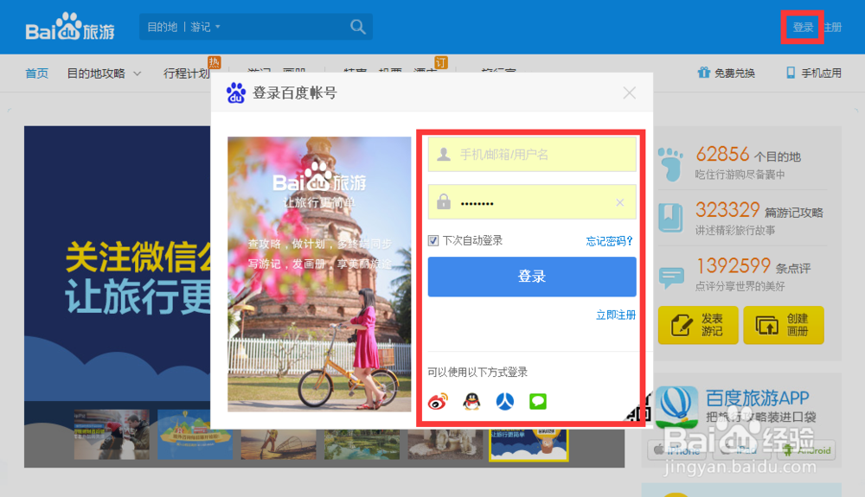865x497 pixels.
Task: Click the Baidu paw icon in dialog title
Action: (x=235, y=92)
